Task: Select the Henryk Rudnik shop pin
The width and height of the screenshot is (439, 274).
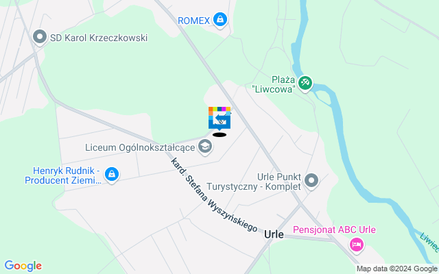Action: [x=112, y=175]
